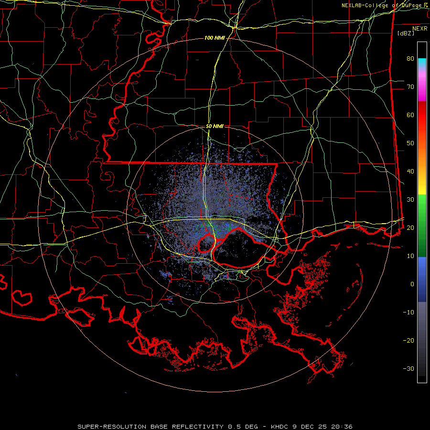
Task: Click the '9 DEC 25 20:36' timestamp
Action: click(x=322, y=427)
